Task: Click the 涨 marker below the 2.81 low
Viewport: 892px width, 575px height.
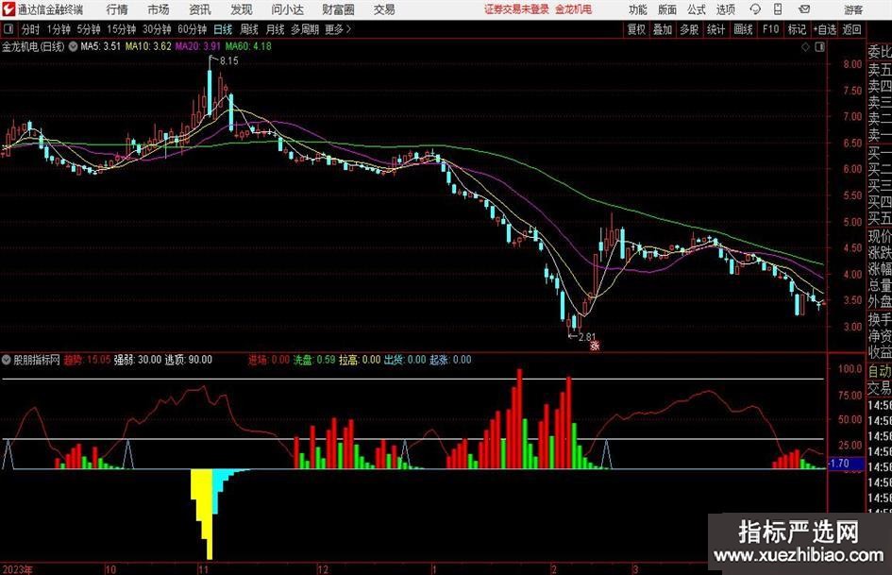Action: [x=595, y=345]
